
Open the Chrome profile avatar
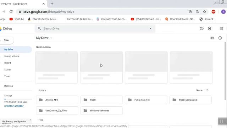click(223, 12)
